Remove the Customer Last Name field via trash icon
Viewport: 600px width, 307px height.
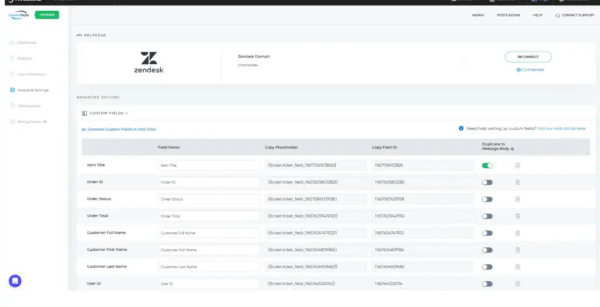click(x=517, y=267)
